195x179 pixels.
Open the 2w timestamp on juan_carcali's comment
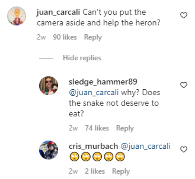point(41,37)
